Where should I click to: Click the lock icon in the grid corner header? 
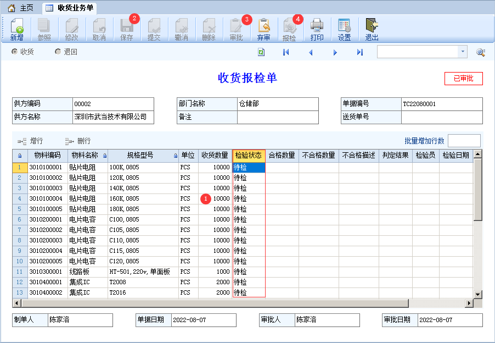(x=20, y=156)
